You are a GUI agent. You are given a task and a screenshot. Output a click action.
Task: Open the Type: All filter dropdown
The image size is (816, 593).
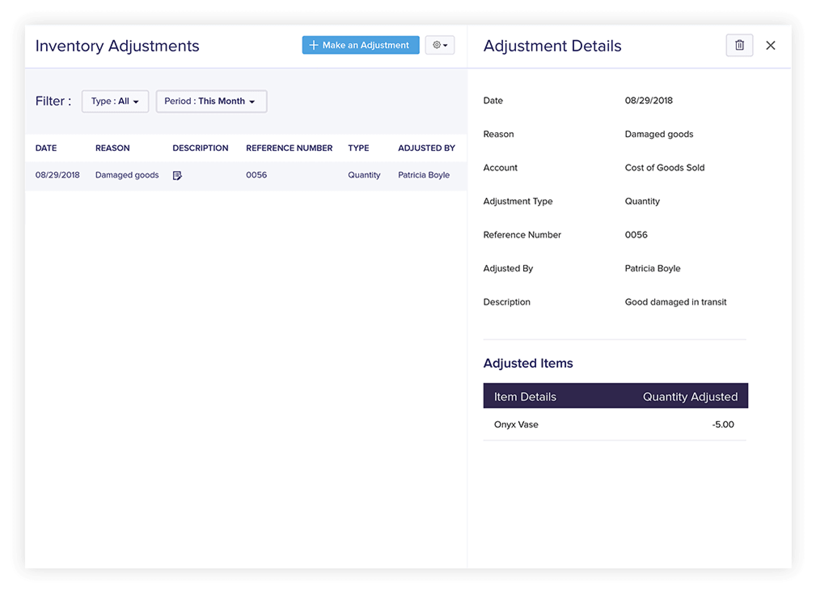click(115, 101)
